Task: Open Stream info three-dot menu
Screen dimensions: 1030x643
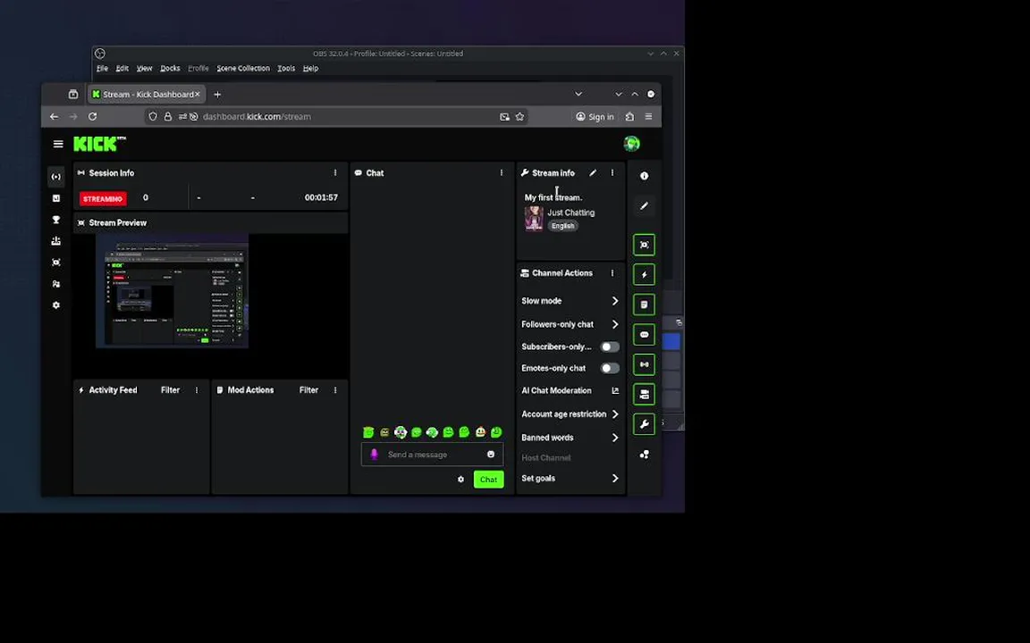Action: [x=612, y=173]
